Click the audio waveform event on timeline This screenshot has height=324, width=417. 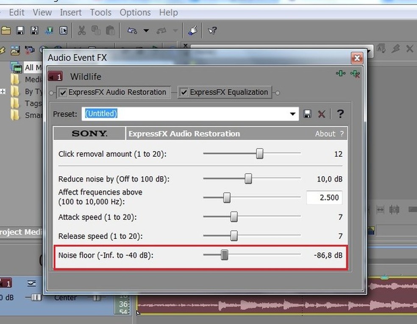pos(277,305)
